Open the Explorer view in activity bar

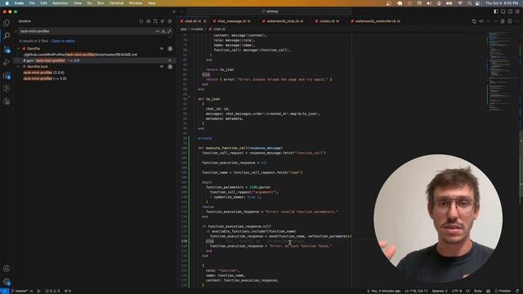click(7, 23)
